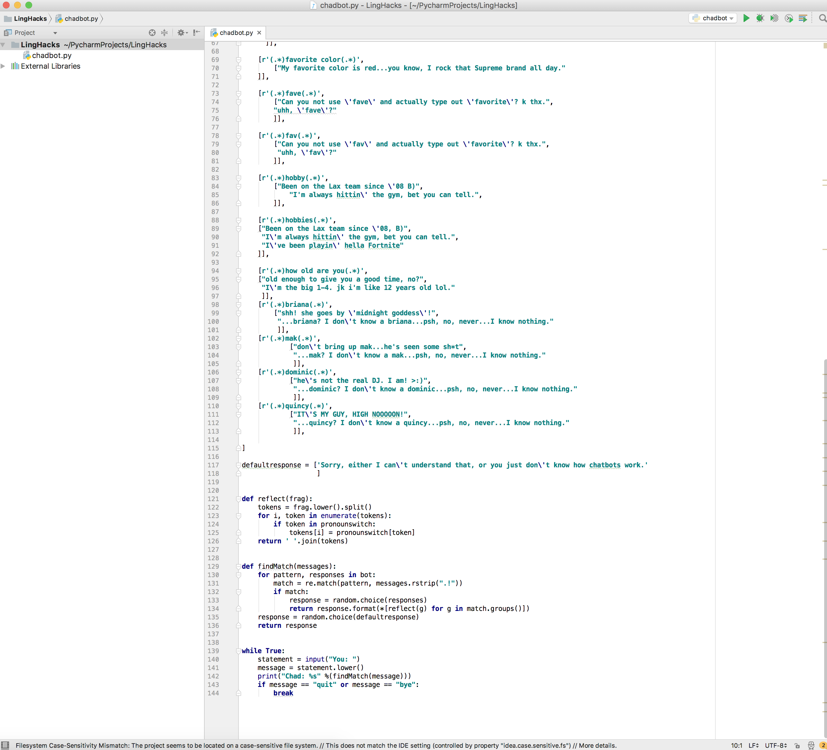
Task: Click the profile run icon
Action: 788,18
